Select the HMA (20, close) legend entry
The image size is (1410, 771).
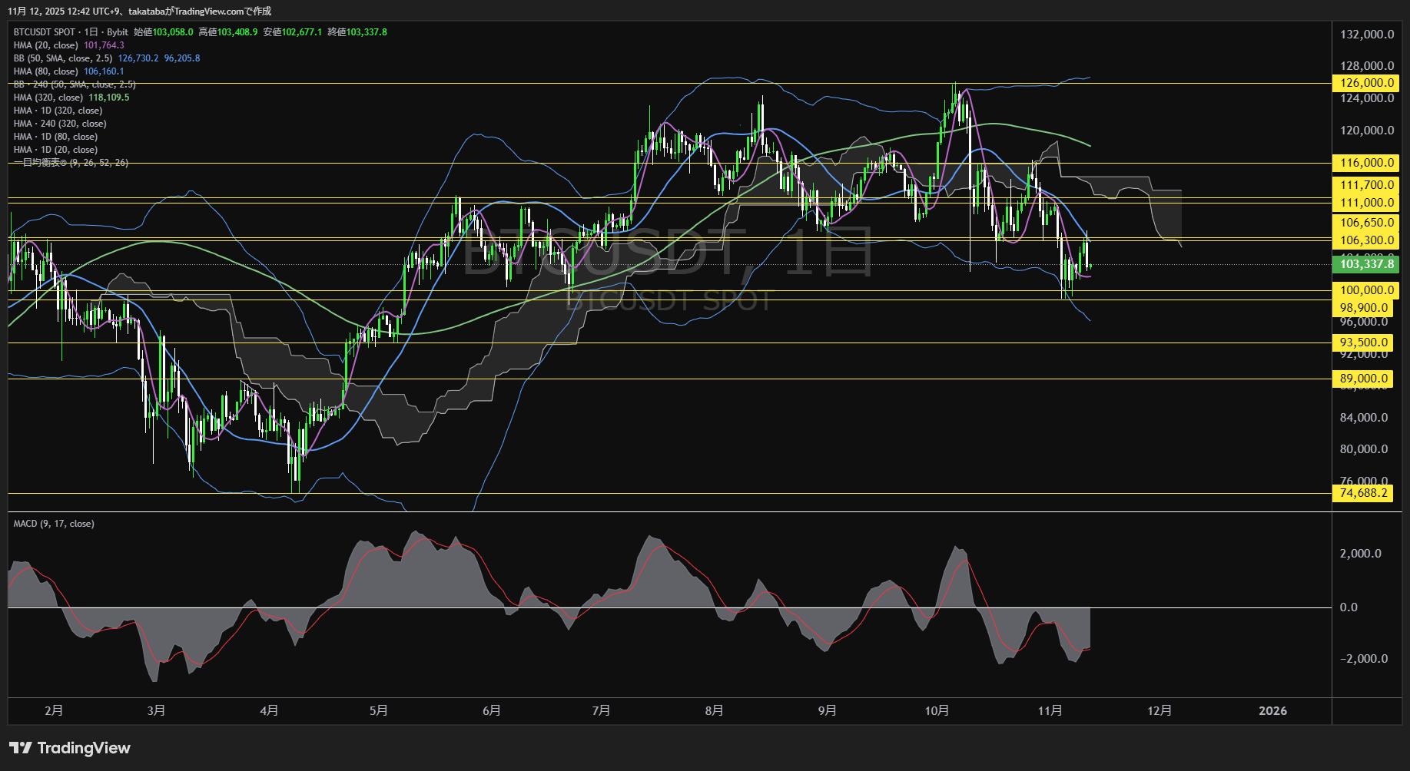click(46, 45)
